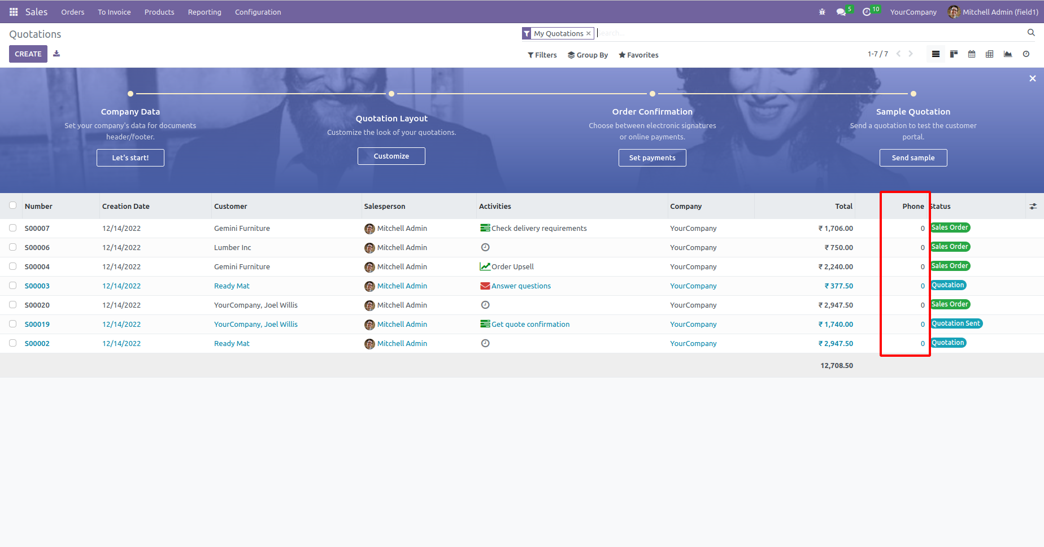Open the apps grid menu icon
Screen dimensions: 1044x547
[14, 12]
